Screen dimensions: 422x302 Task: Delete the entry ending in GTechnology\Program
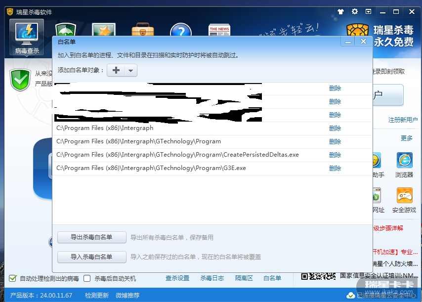335,142
